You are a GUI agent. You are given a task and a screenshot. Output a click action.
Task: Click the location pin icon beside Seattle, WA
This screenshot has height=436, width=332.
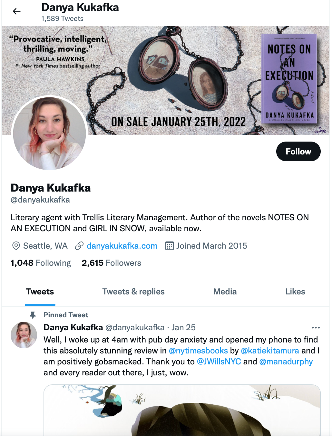[x=16, y=246]
